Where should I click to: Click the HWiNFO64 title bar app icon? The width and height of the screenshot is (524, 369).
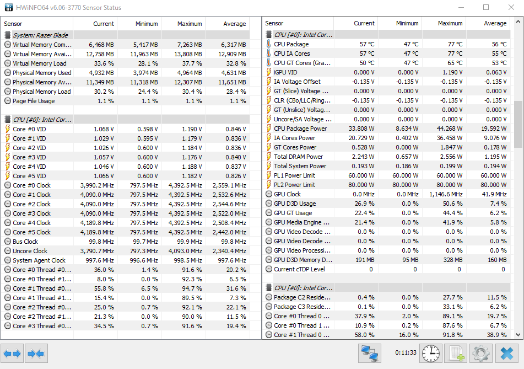click(x=9, y=7)
